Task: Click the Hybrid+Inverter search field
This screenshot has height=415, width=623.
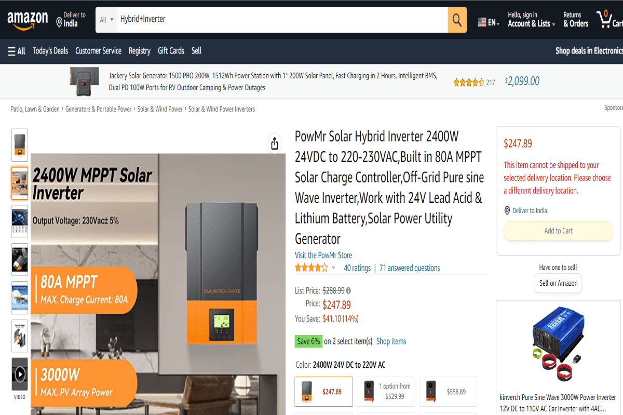Action: (x=280, y=20)
